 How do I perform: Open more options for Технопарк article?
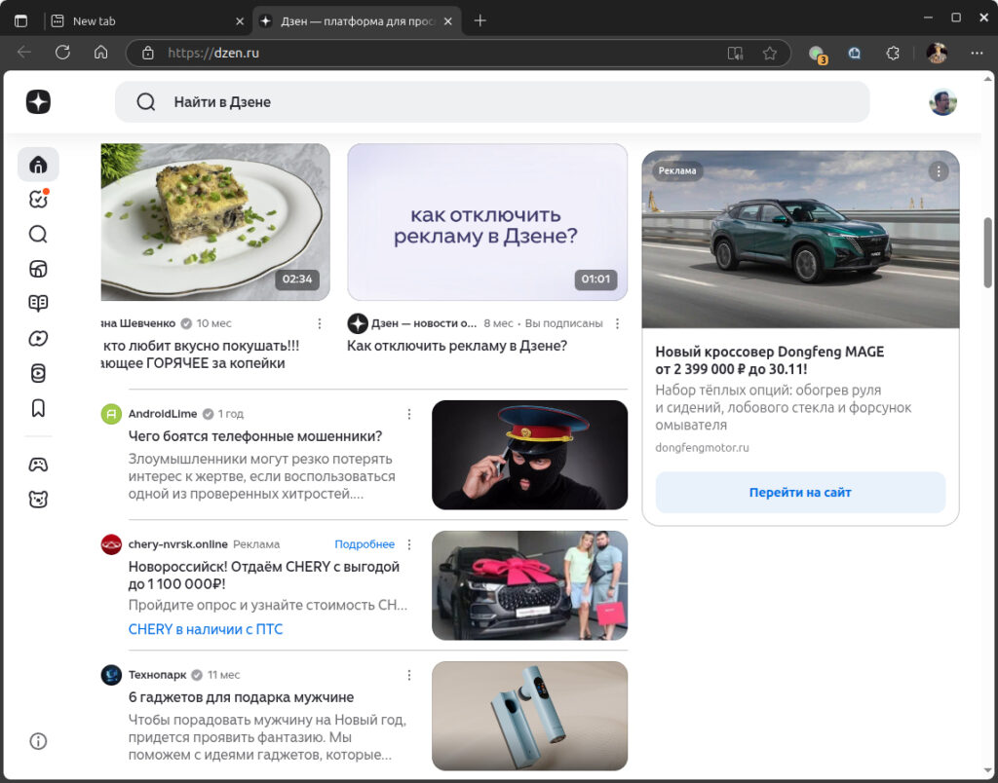[409, 675]
